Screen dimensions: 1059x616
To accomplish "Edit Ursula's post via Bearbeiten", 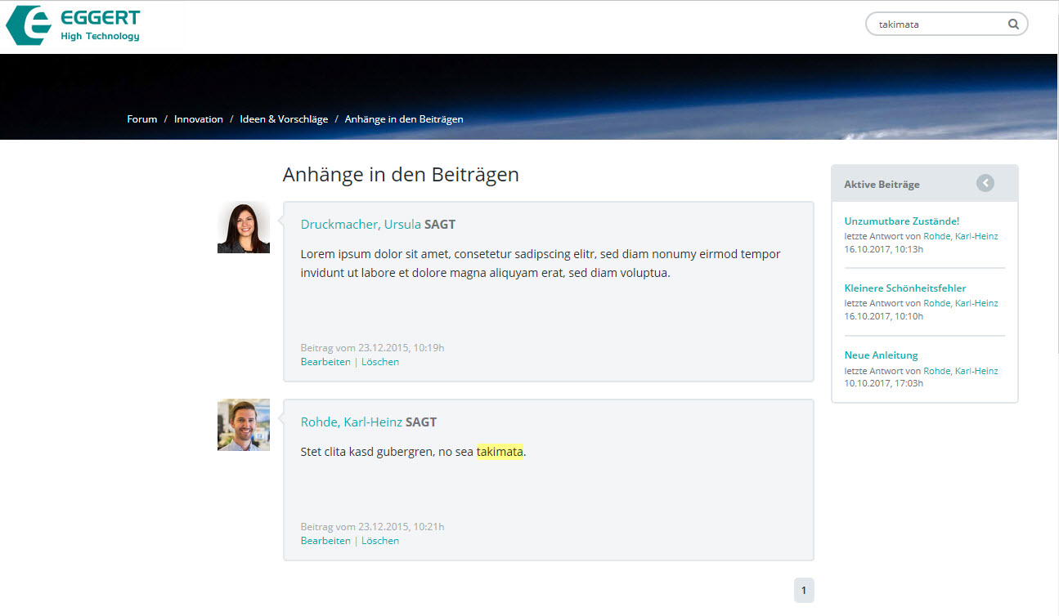I will tap(325, 362).
